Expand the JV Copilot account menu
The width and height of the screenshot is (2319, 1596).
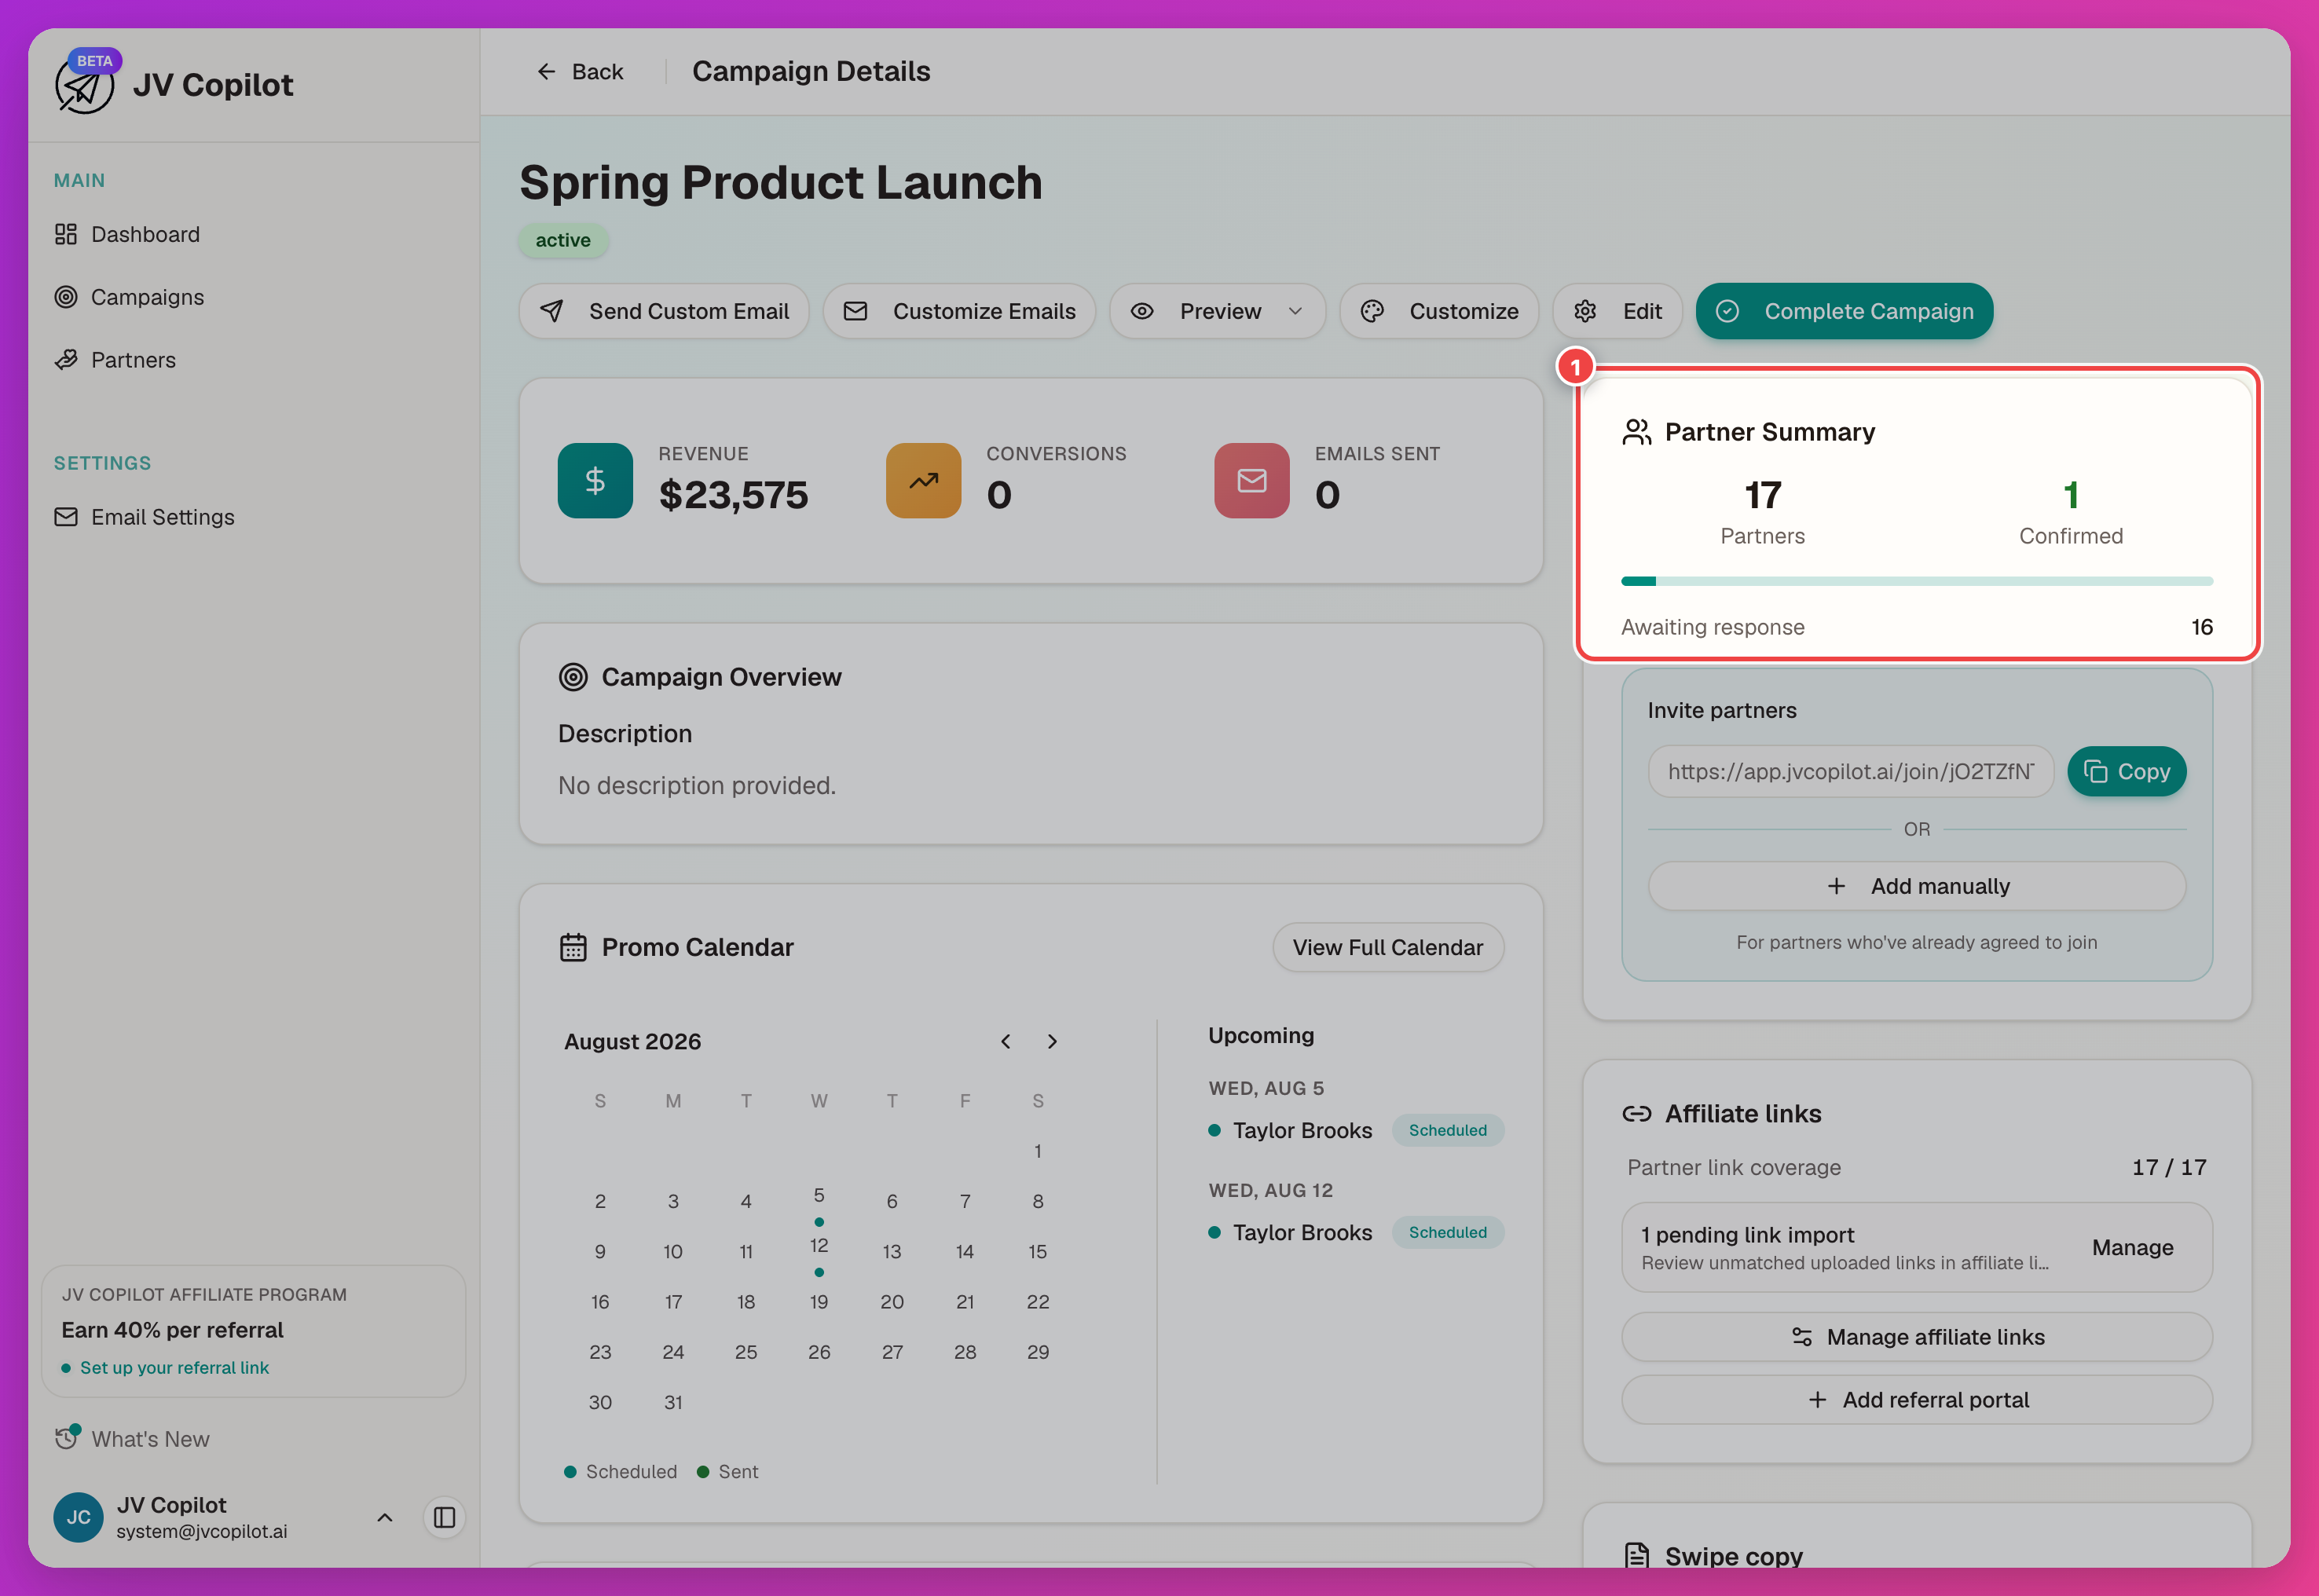[x=384, y=1518]
